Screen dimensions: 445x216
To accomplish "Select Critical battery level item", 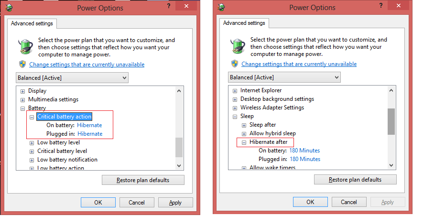I will tap(62, 151).
